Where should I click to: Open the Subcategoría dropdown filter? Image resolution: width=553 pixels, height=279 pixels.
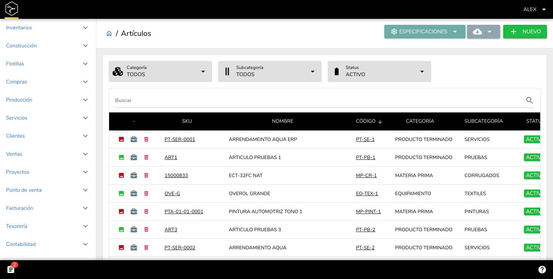(270, 71)
